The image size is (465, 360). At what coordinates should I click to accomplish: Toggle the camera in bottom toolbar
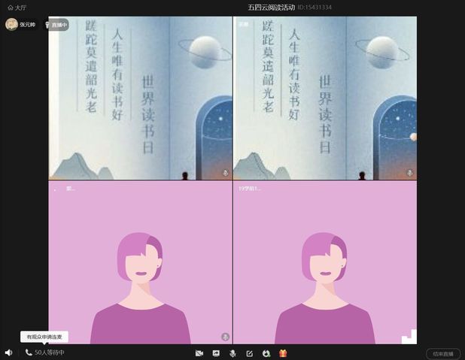click(x=199, y=353)
